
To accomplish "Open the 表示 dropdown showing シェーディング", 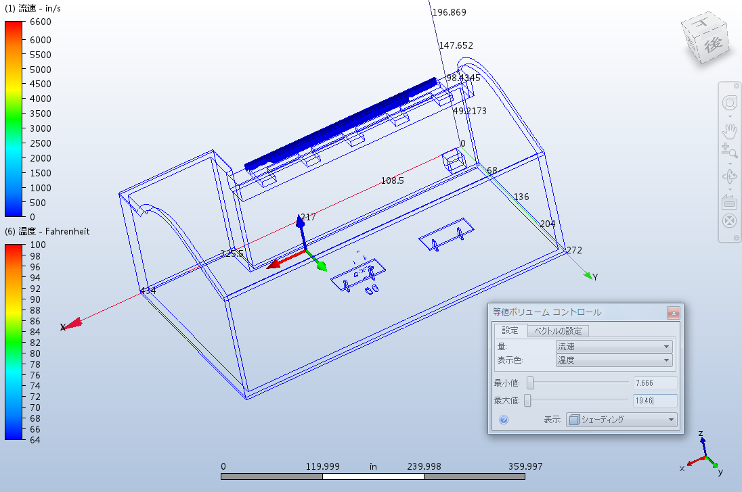I will tap(621, 420).
